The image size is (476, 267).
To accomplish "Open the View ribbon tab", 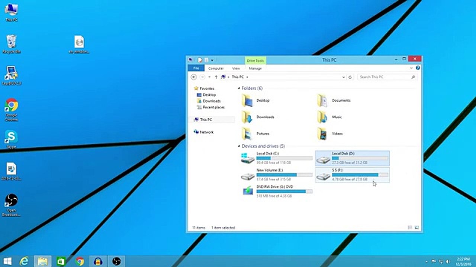I will tap(236, 68).
